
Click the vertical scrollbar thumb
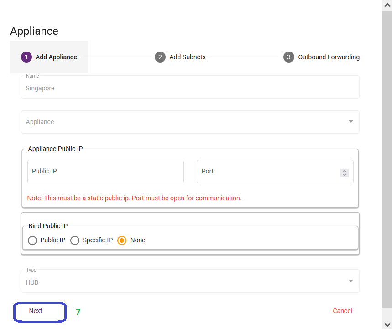387,160
